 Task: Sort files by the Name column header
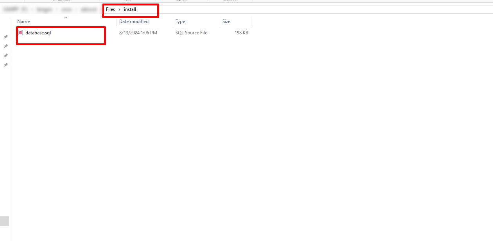click(x=23, y=21)
